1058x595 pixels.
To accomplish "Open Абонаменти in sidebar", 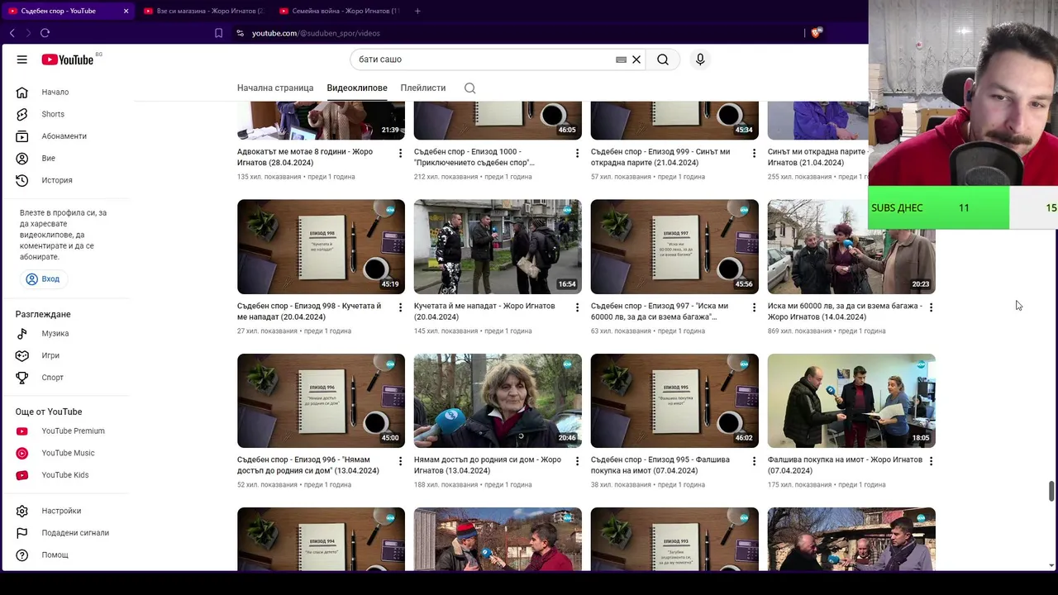I will pos(64,136).
